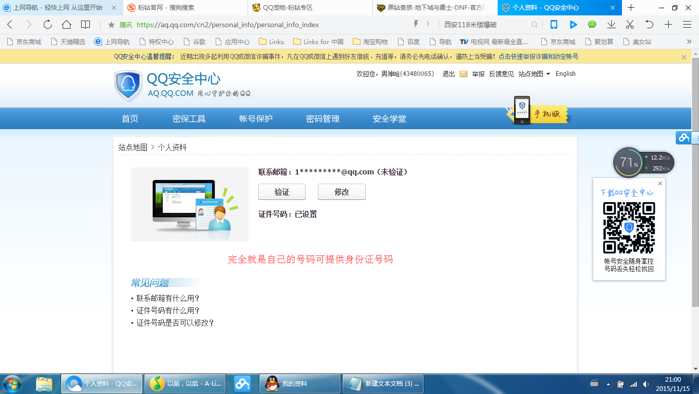699x394 pixels.
Task: Switch to the 黑钻贵族 DNF tab
Action: click(436, 8)
